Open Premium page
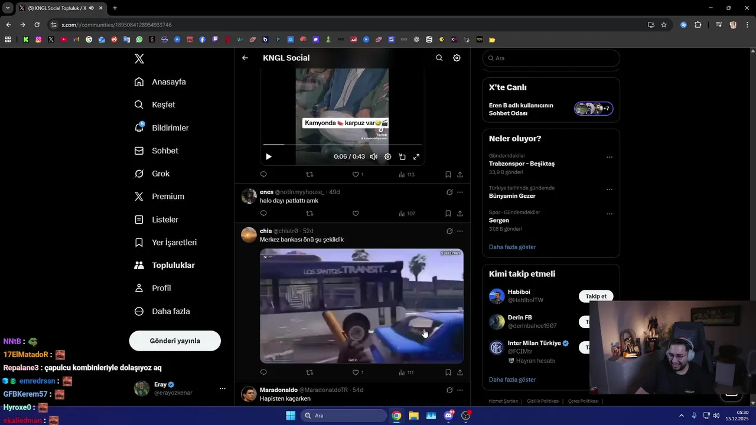Viewport: 756px width, 425px height. coord(159,197)
